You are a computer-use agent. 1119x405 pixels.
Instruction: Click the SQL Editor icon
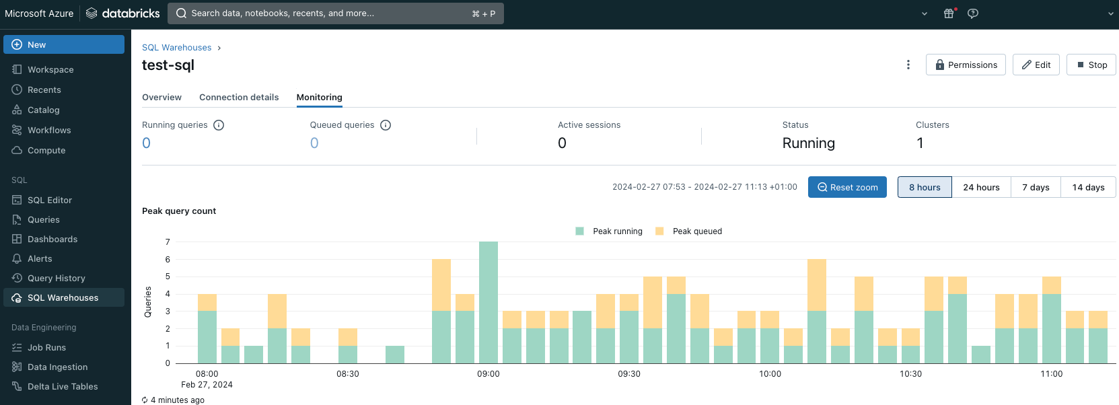tap(17, 200)
